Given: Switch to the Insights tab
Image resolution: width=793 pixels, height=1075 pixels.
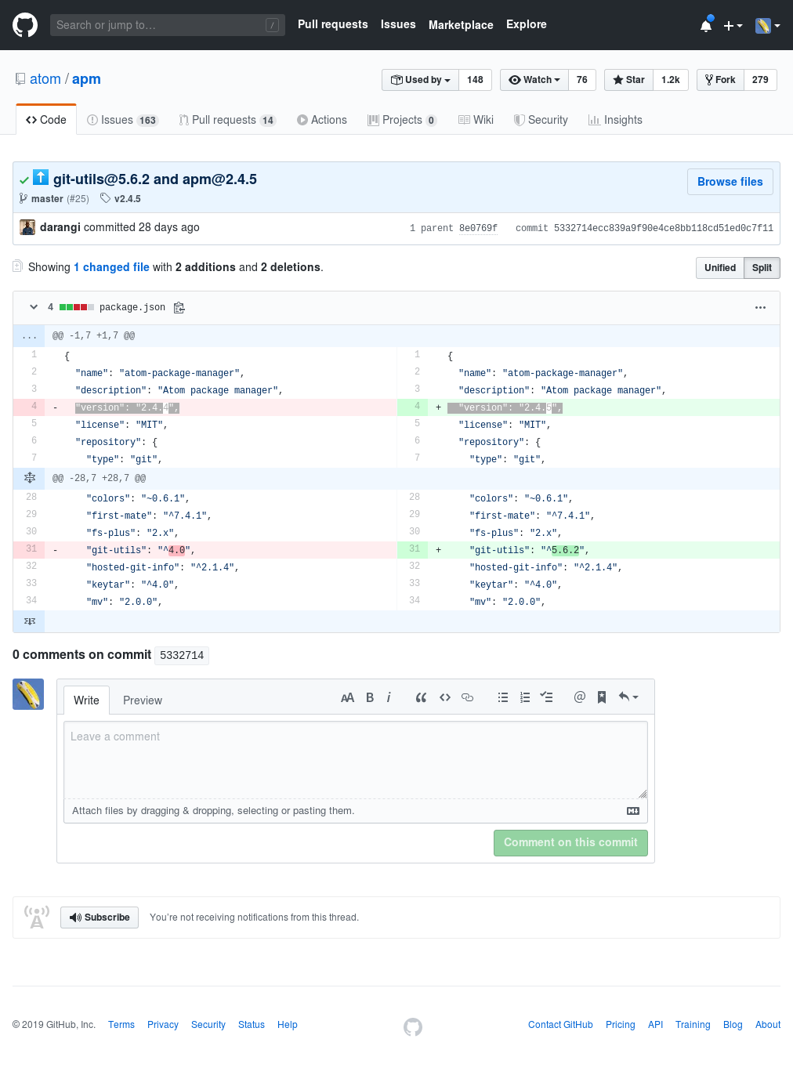Looking at the screenshot, I should click(x=615, y=120).
